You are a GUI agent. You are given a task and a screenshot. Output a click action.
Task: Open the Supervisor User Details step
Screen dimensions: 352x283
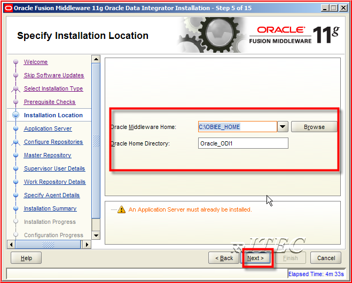click(54, 168)
